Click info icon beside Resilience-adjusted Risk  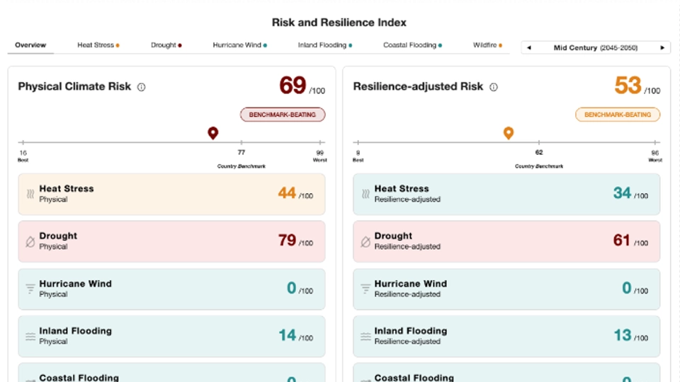pos(494,87)
